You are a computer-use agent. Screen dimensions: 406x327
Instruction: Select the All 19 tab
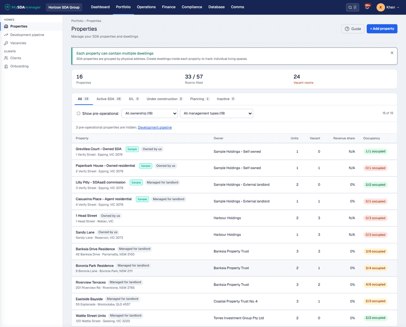(83, 99)
